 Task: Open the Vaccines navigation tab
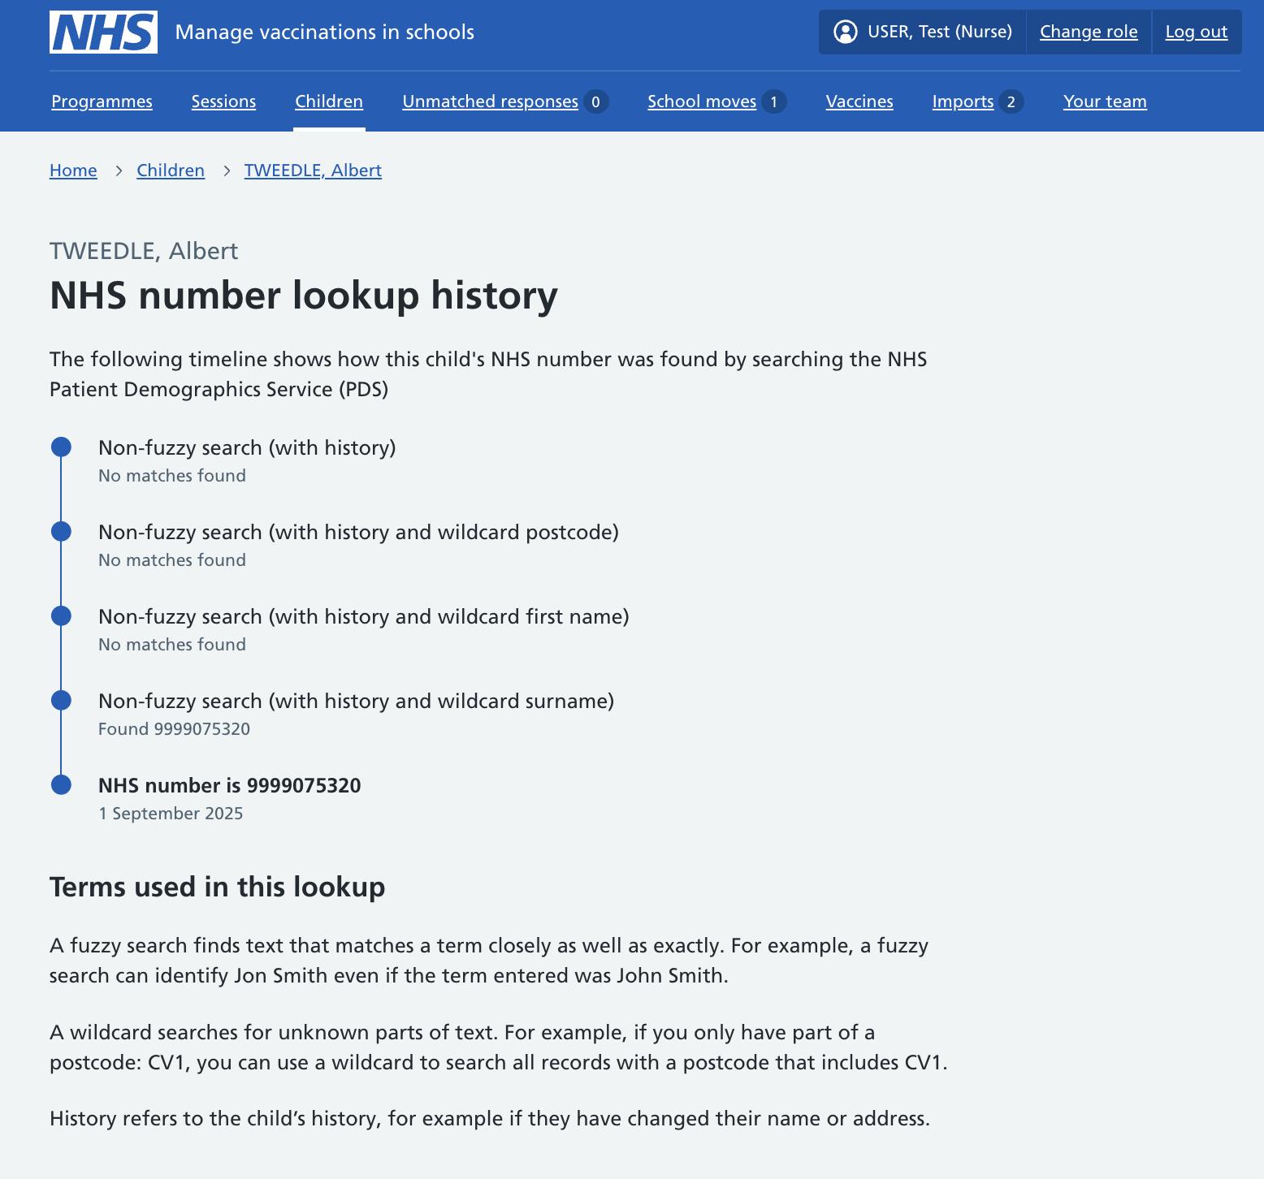[x=859, y=101]
